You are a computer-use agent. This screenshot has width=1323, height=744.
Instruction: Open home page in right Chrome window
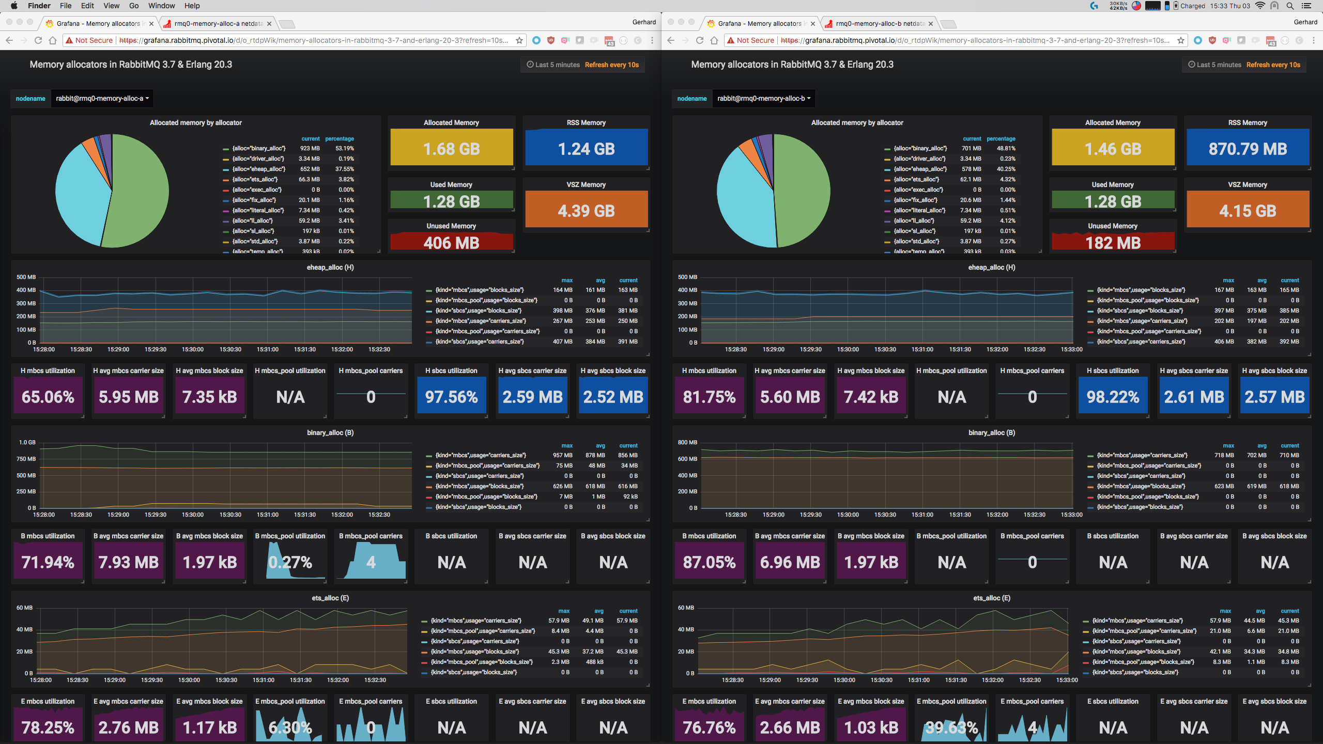coord(714,40)
